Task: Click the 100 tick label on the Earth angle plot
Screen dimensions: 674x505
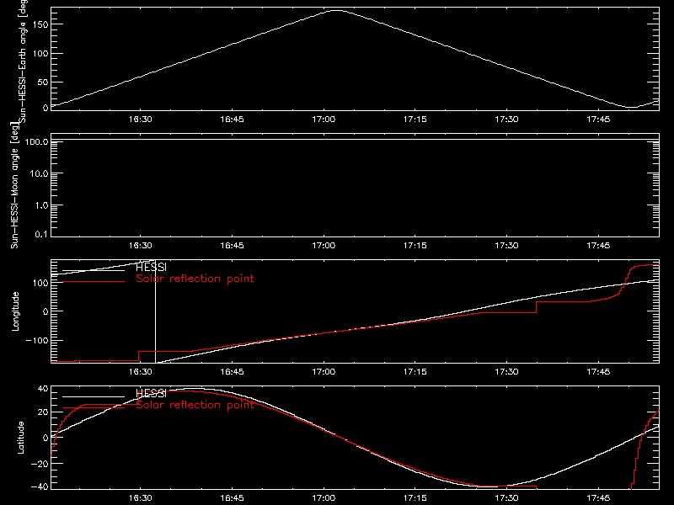Action: click(x=40, y=54)
